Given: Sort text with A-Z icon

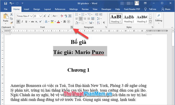Looking at the screenshot, I should [x=98, y=23].
